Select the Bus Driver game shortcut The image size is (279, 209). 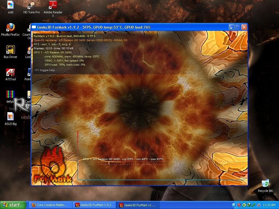[11, 52]
